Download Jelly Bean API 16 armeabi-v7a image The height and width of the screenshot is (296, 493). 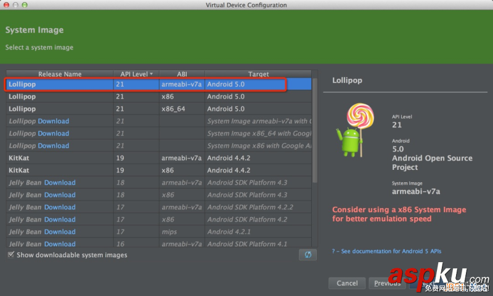pyautogui.click(x=60, y=244)
